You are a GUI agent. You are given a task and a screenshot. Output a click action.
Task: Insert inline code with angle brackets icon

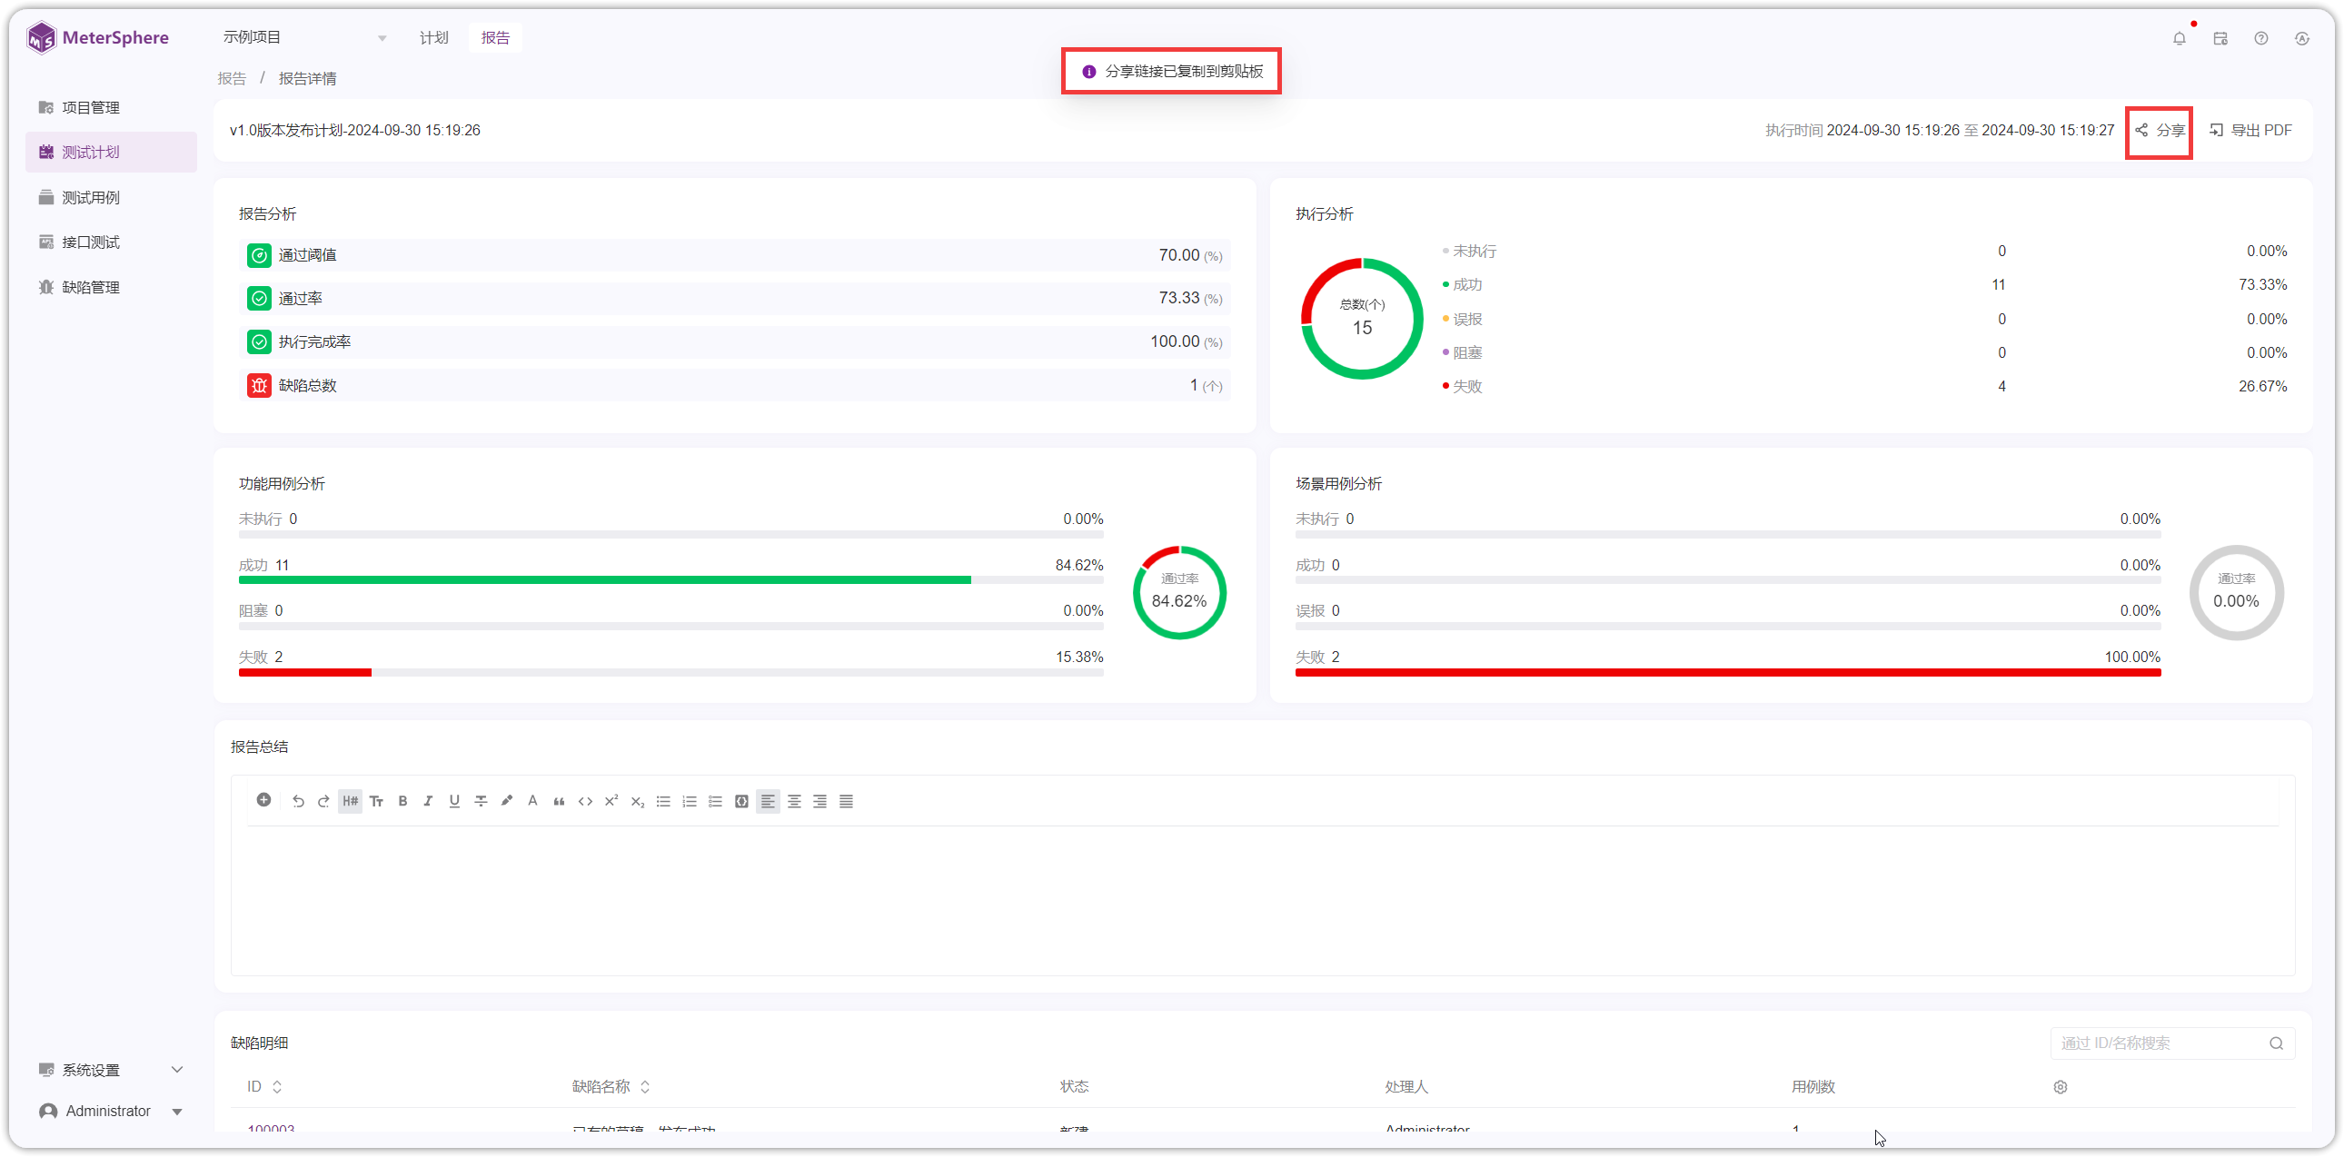[585, 801]
